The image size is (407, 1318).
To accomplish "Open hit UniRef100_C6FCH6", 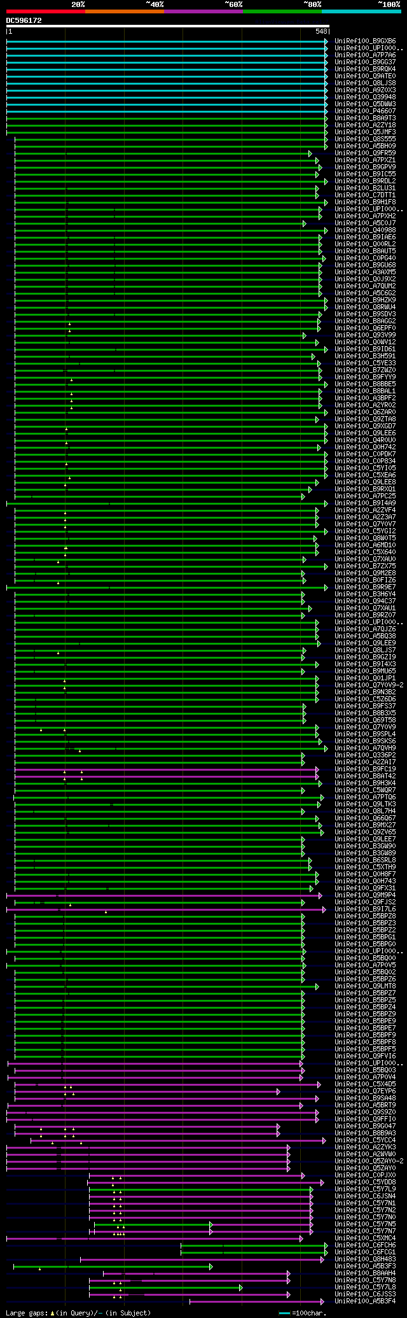I will [365, 1245].
